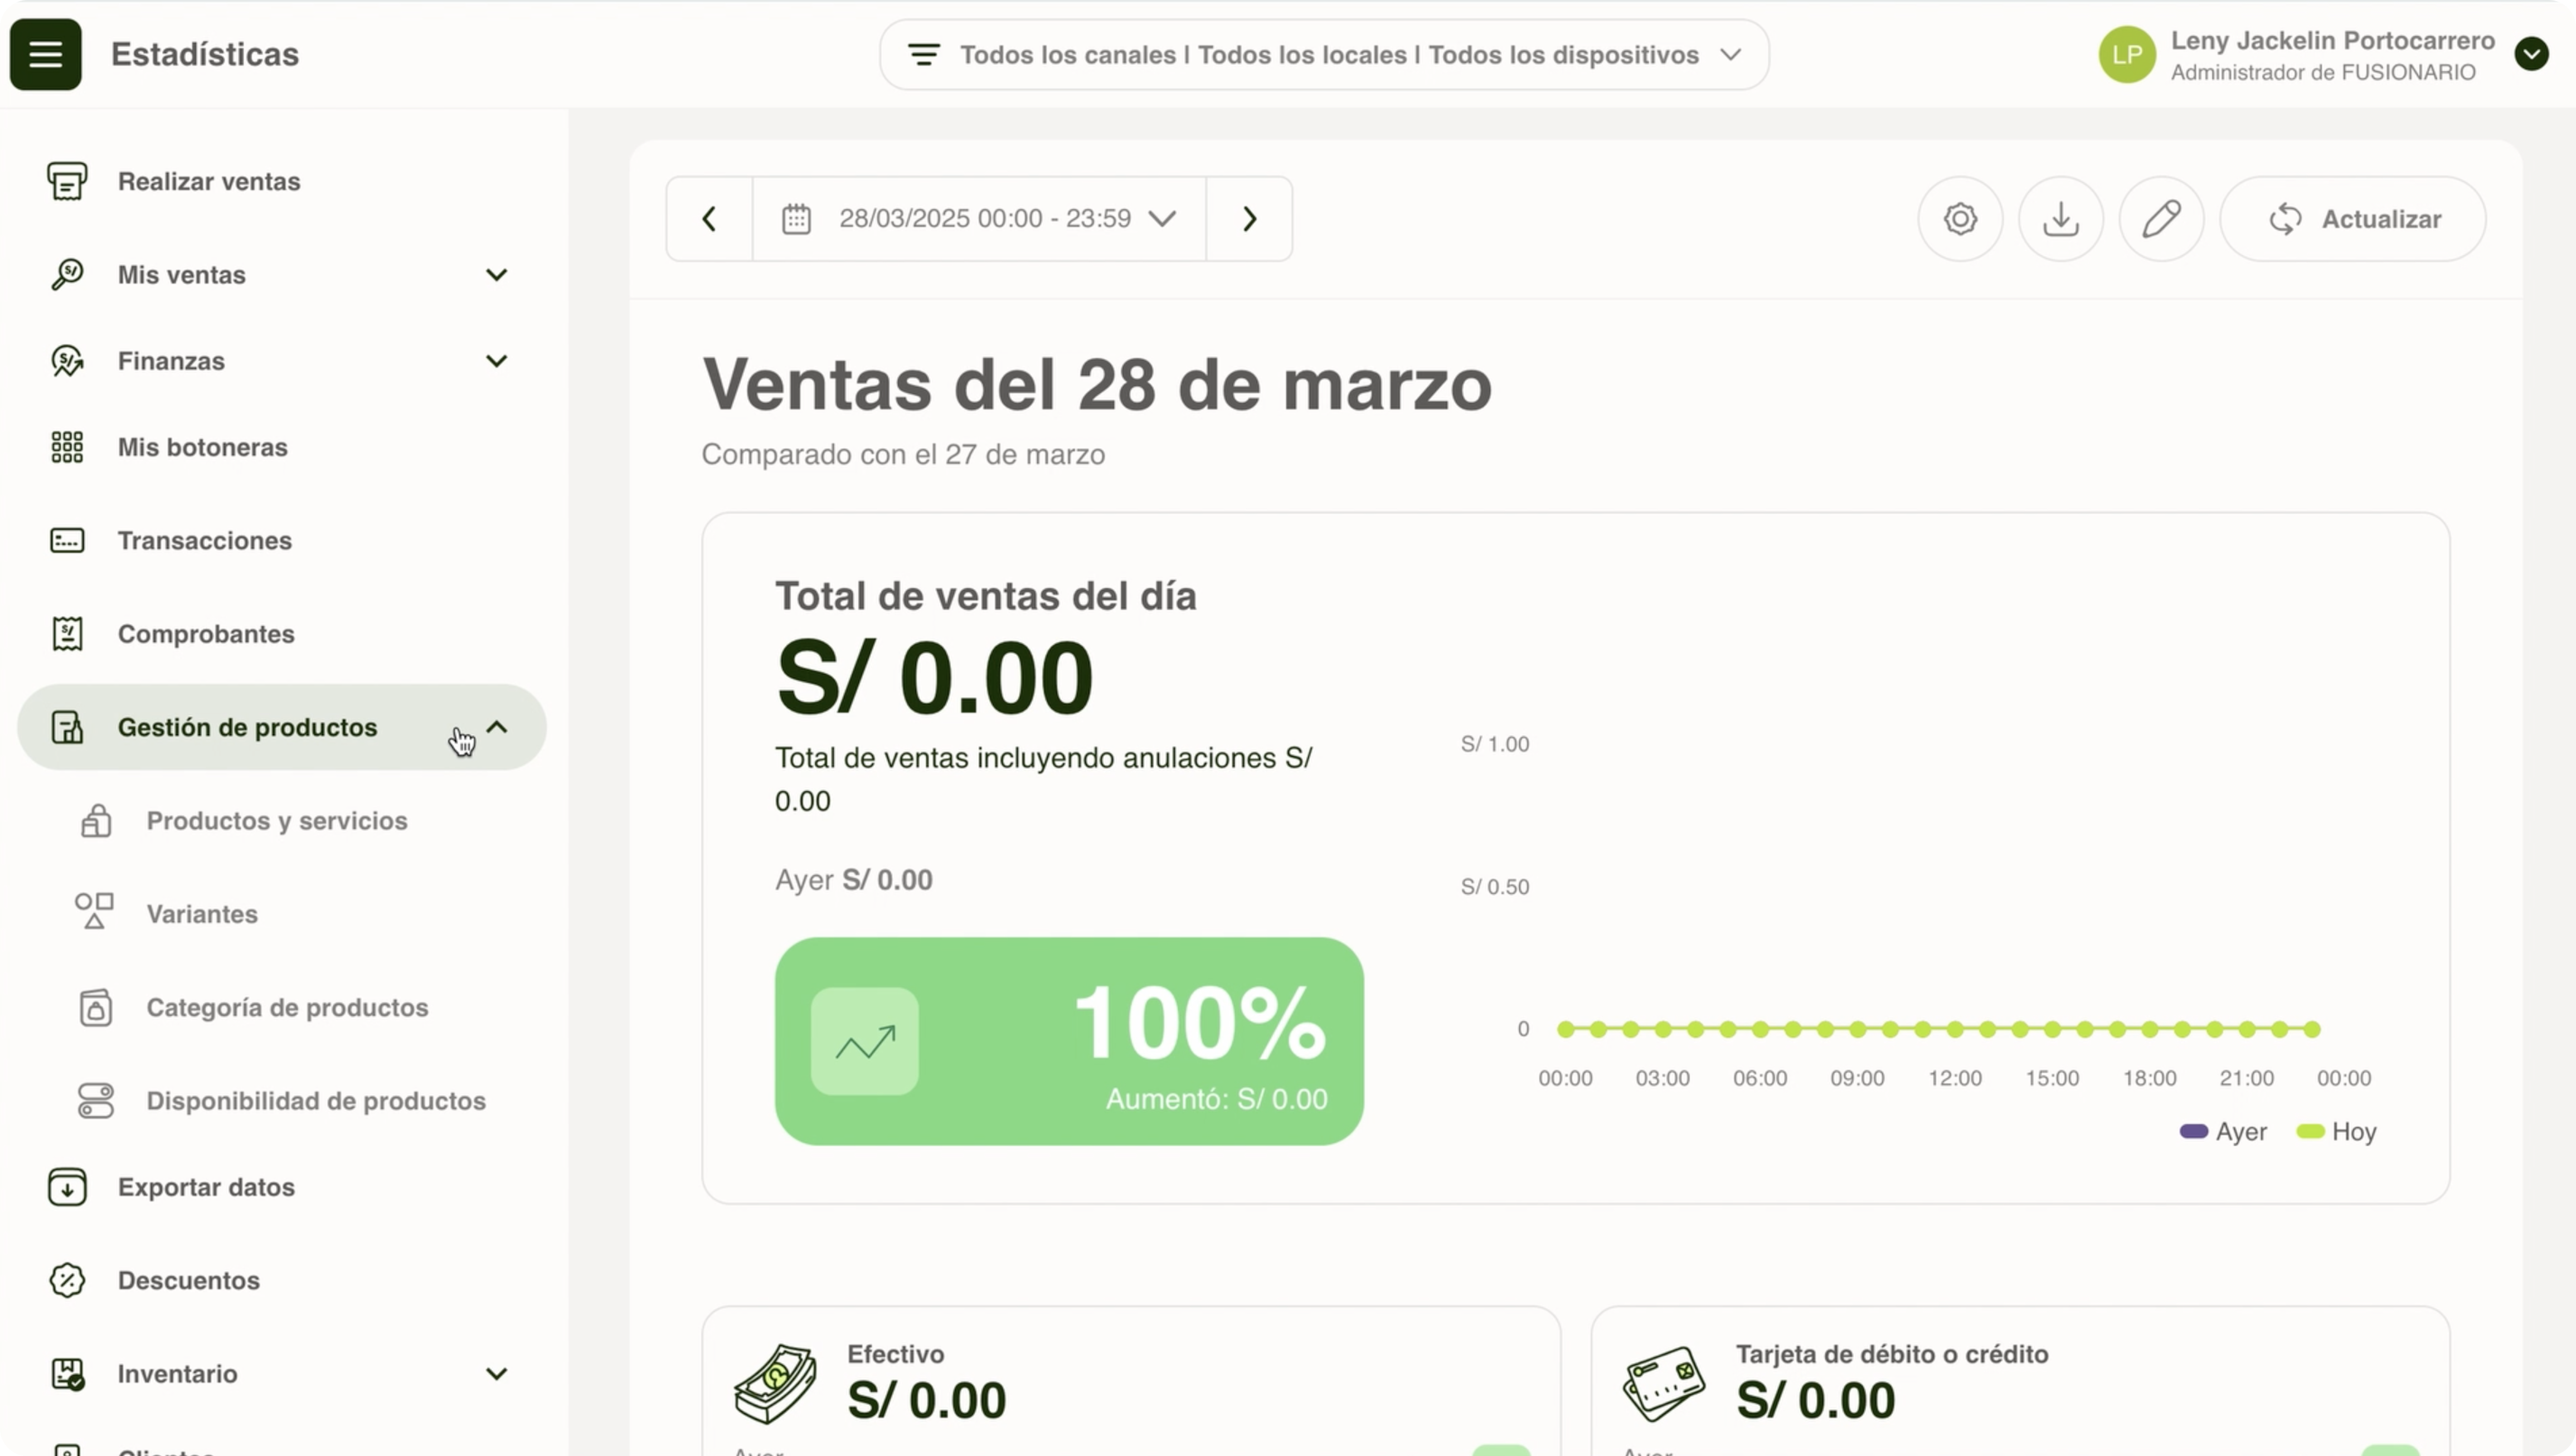Expand the Inventario submenu
Screen dimensions: 2576x1456
click(x=496, y=1374)
